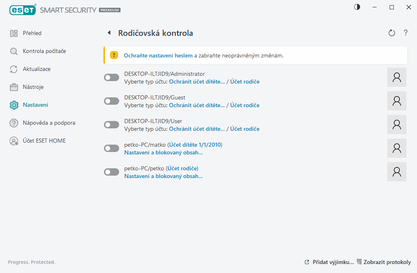The height and width of the screenshot is (273, 417).
Task: Click the Aktualizace update icon in the sidebar
Action: tap(13, 69)
